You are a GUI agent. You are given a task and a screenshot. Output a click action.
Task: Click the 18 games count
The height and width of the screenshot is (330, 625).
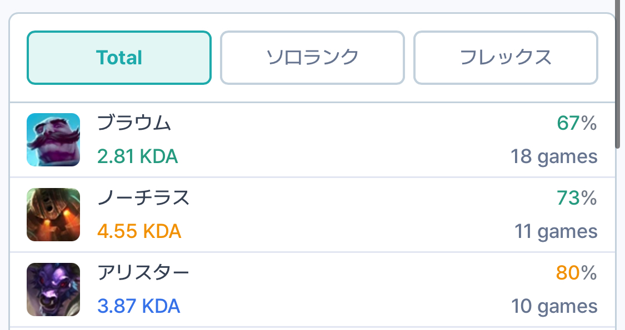pyautogui.click(x=554, y=157)
